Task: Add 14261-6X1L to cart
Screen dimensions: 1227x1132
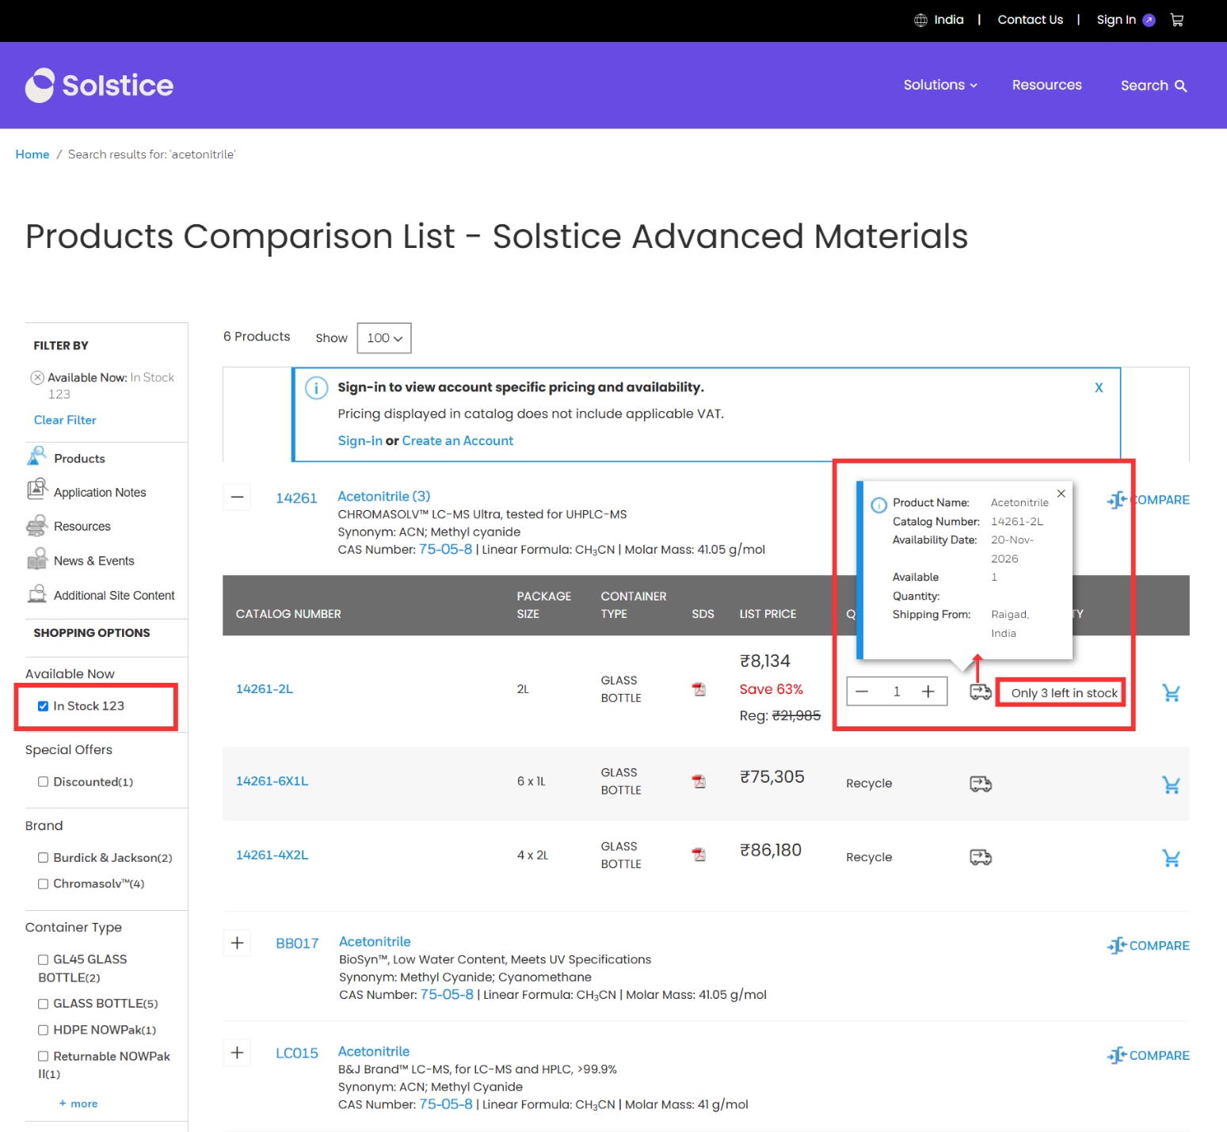Action: pyautogui.click(x=1171, y=785)
